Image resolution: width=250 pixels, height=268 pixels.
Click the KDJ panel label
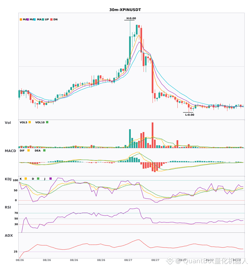(8, 179)
